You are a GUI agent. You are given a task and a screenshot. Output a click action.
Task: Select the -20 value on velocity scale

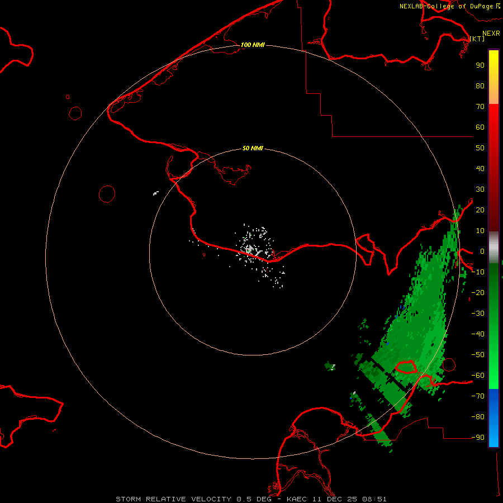(478, 292)
